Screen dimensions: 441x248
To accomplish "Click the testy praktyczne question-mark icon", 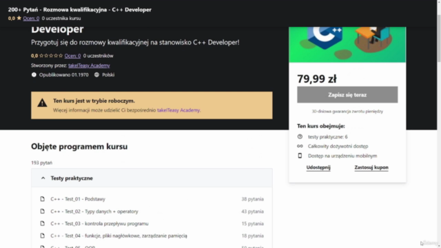I will (300, 136).
